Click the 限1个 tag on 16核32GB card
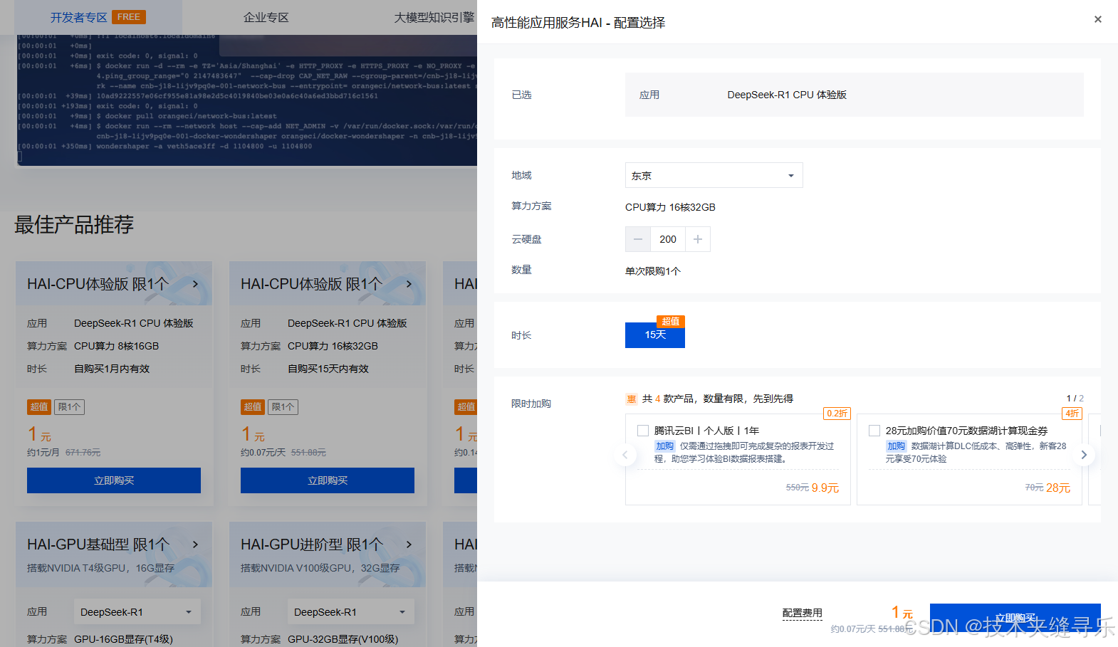This screenshot has height=647, width=1118. click(x=283, y=407)
